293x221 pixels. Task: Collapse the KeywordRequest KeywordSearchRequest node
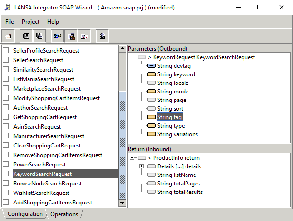tap(132, 57)
